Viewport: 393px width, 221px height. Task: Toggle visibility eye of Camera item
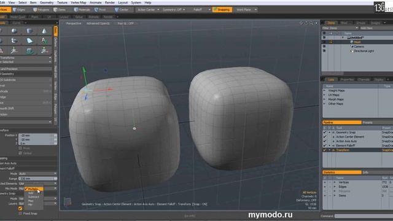[x=324, y=47]
